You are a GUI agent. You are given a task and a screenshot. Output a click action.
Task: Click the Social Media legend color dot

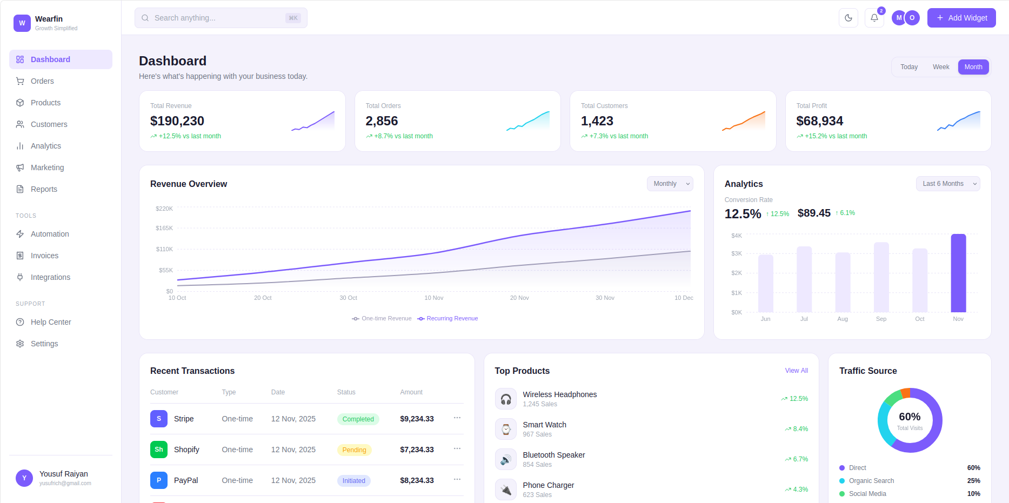[842, 494]
